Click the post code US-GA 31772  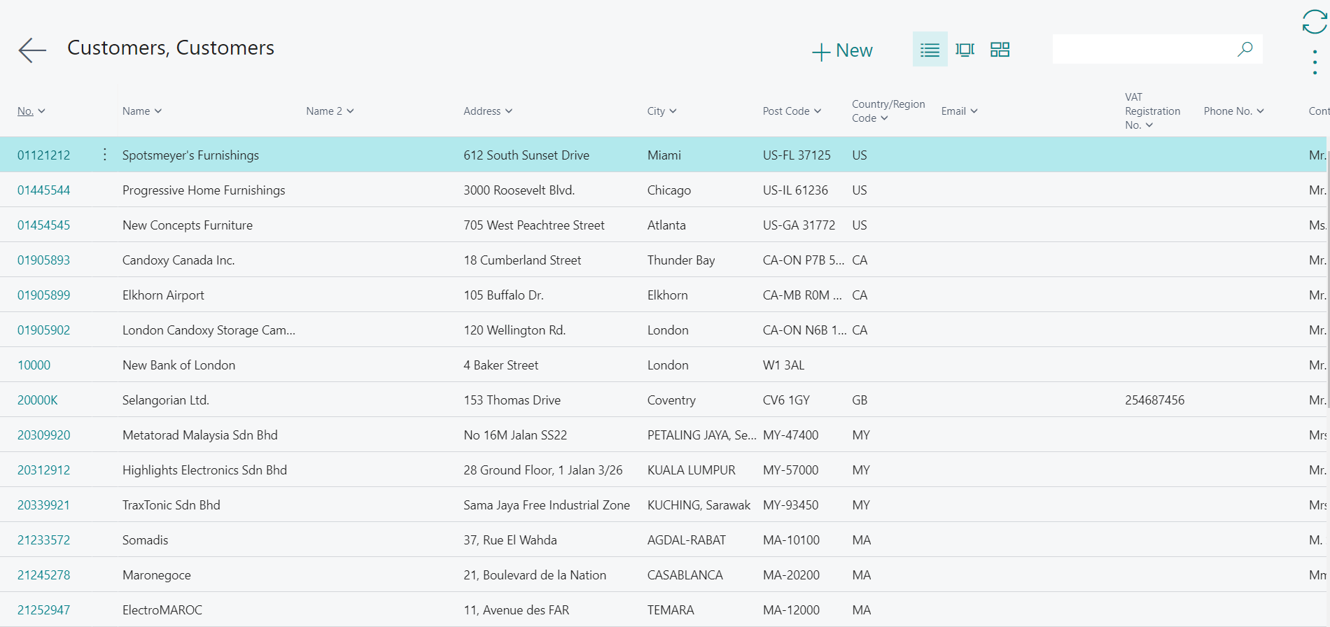coord(799,225)
